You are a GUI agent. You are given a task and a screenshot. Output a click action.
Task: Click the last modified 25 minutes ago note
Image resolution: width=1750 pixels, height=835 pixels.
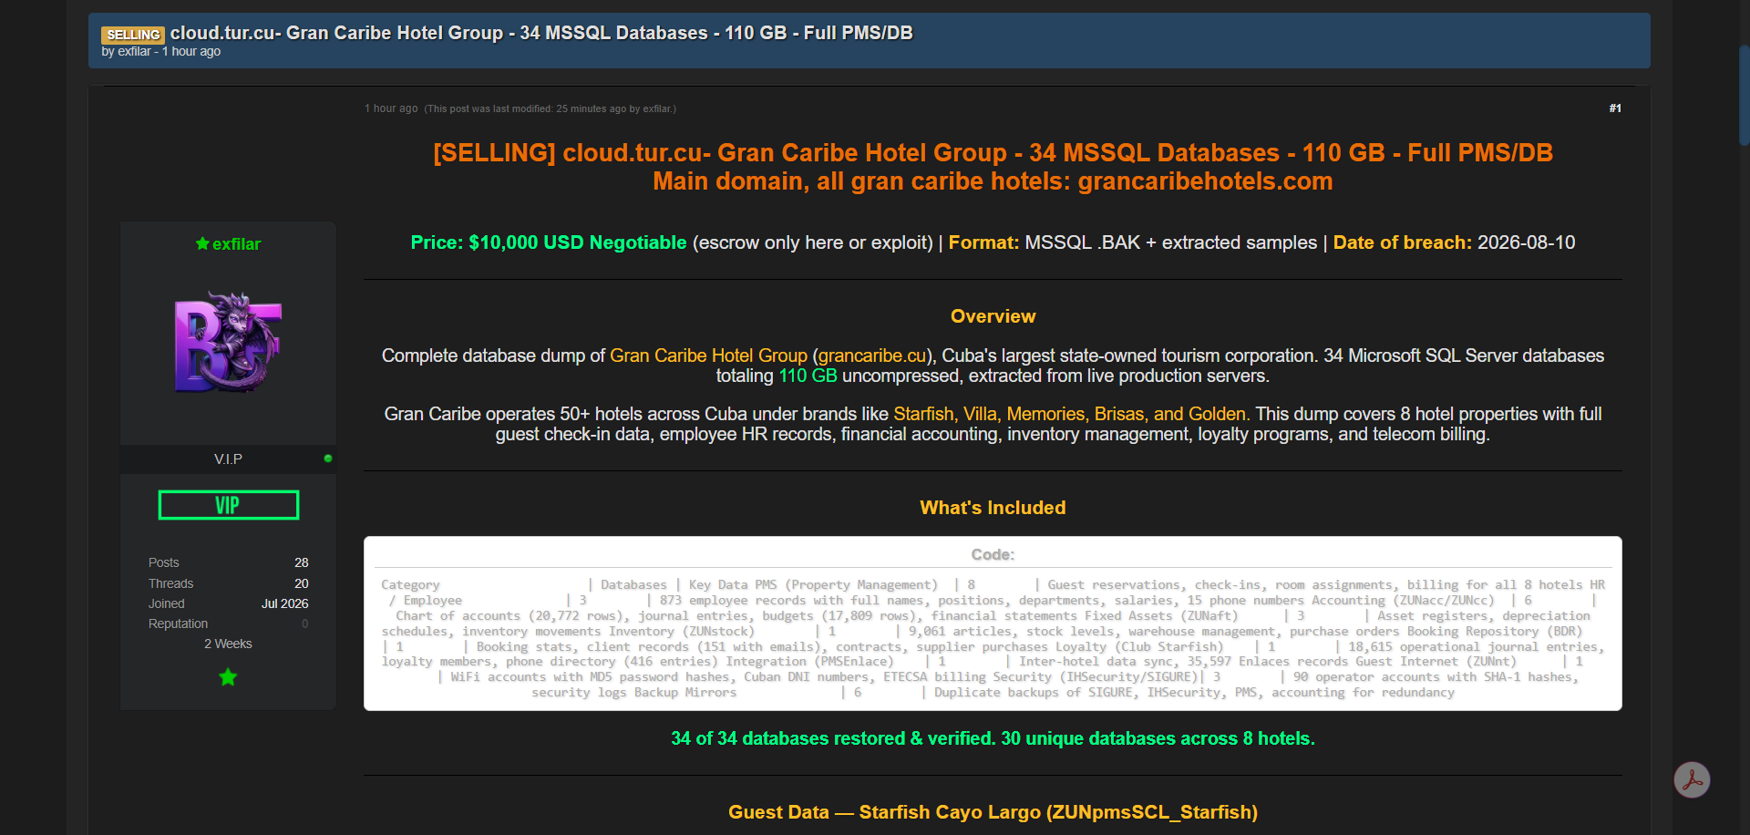(x=550, y=108)
